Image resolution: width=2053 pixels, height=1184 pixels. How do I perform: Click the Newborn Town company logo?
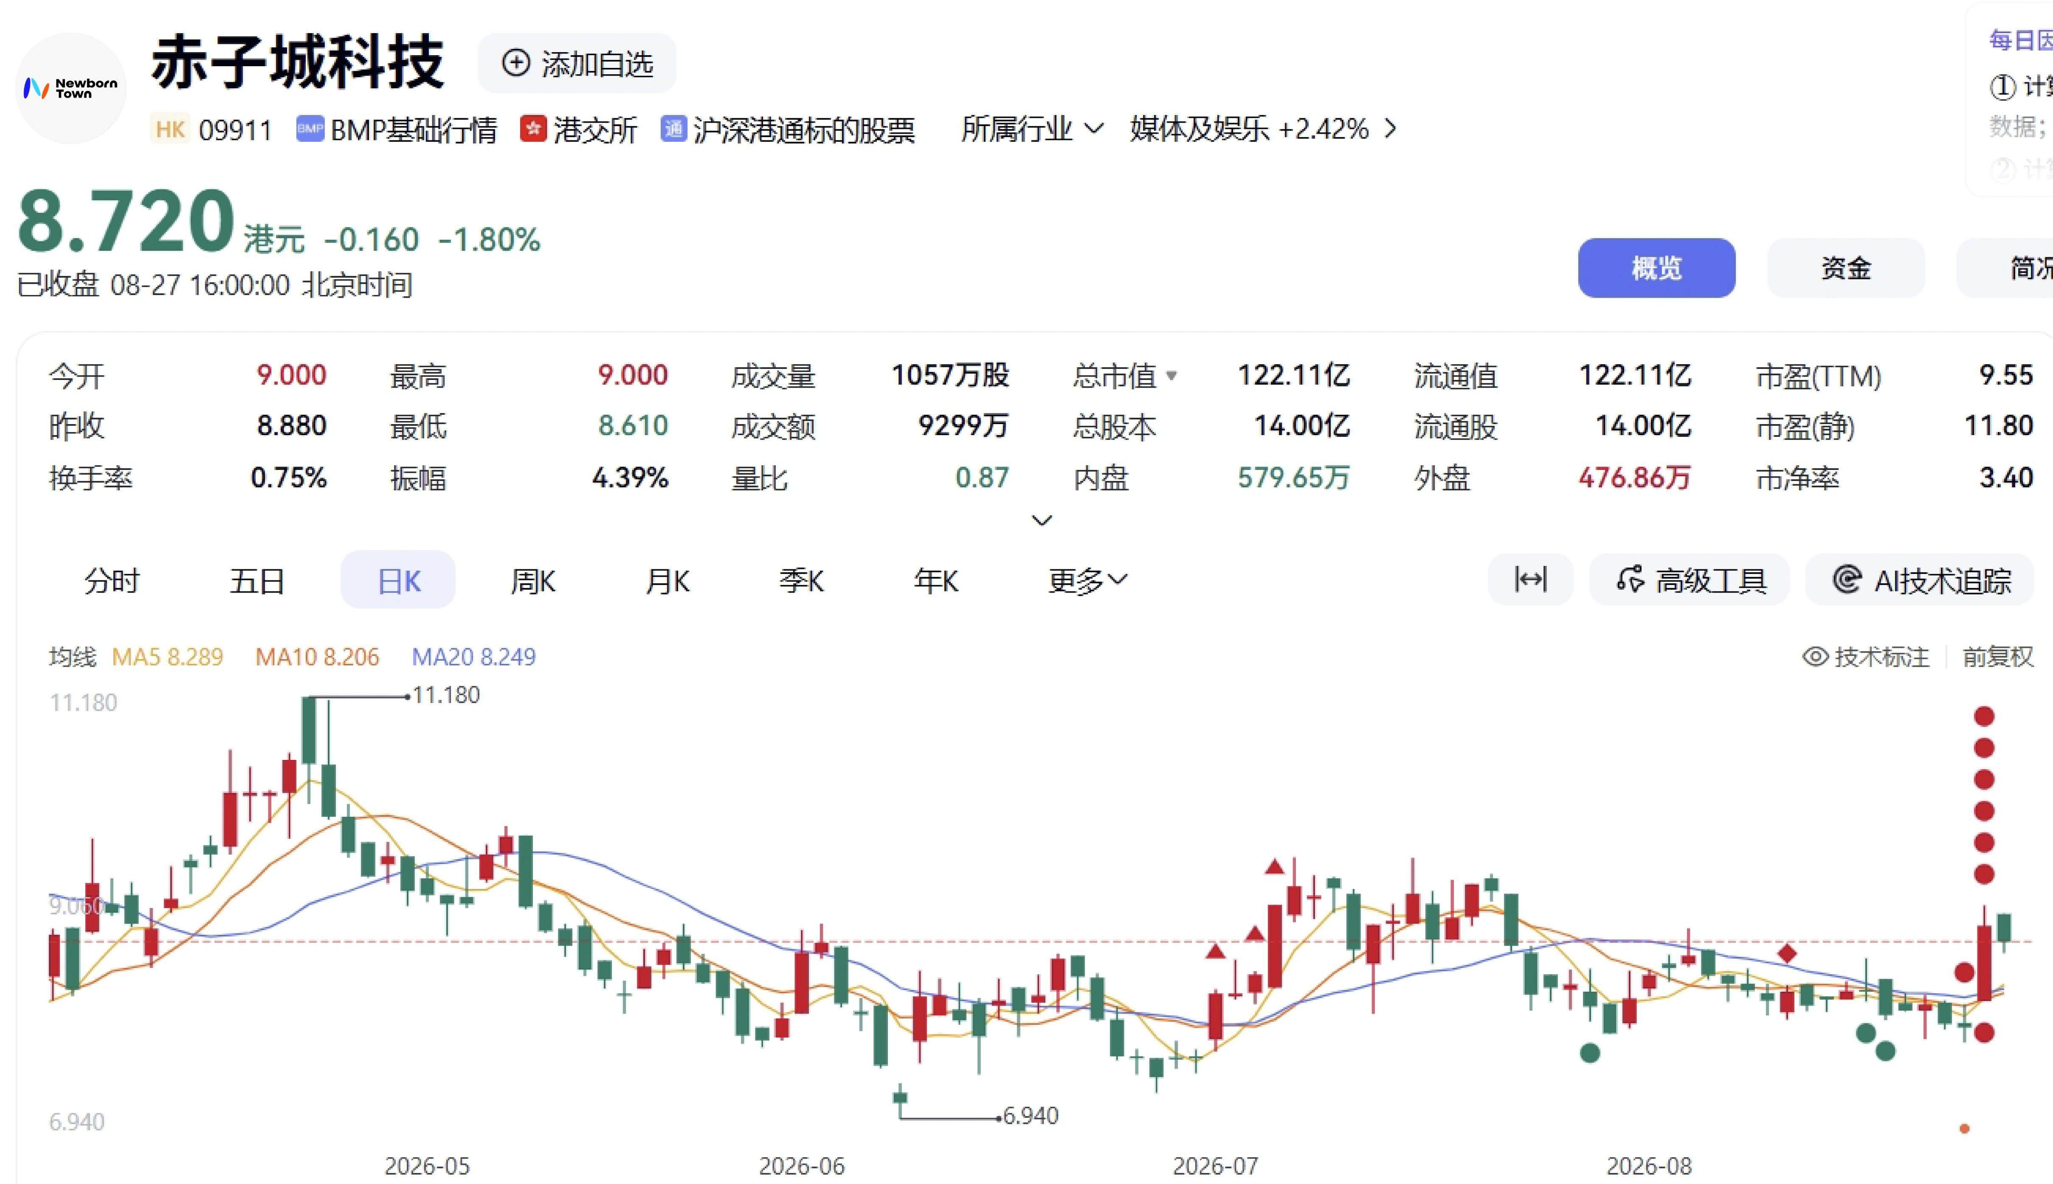tap(71, 88)
